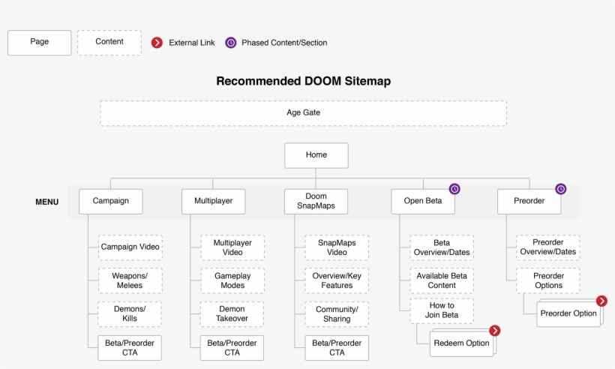
Task: Open the Campaign menu page
Action: (110, 201)
